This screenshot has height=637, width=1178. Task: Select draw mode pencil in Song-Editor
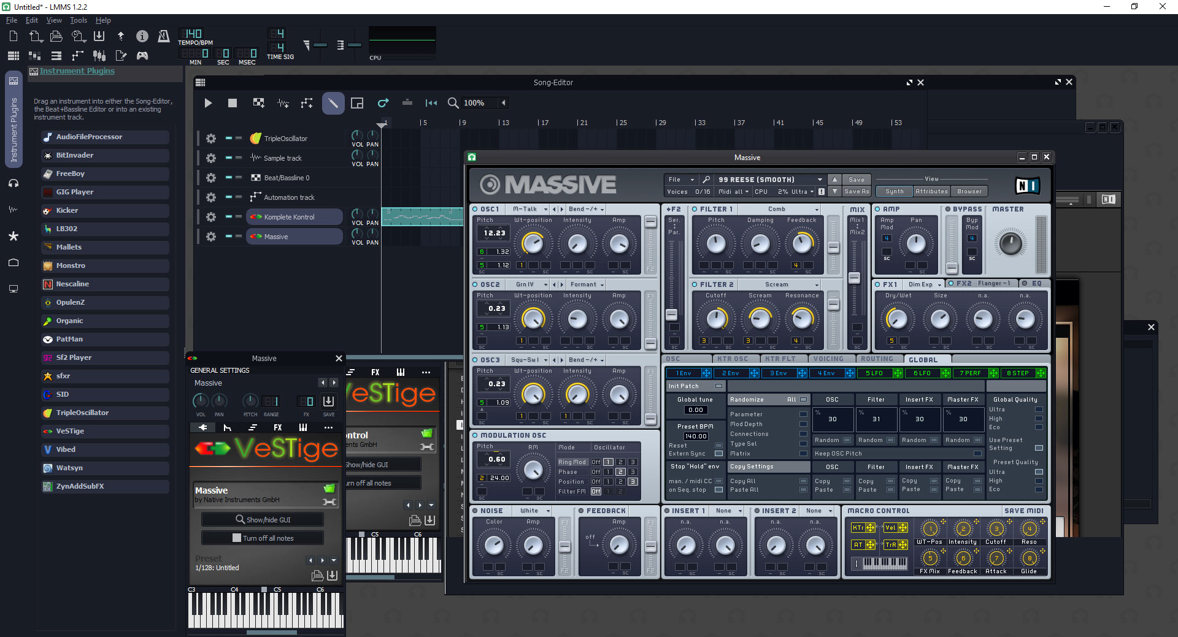pyautogui.click(x=333, y=103)
